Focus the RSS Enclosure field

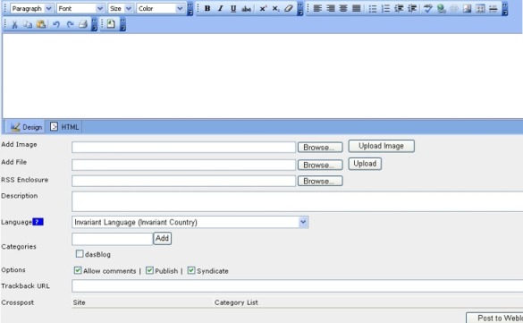coord(184,182)
